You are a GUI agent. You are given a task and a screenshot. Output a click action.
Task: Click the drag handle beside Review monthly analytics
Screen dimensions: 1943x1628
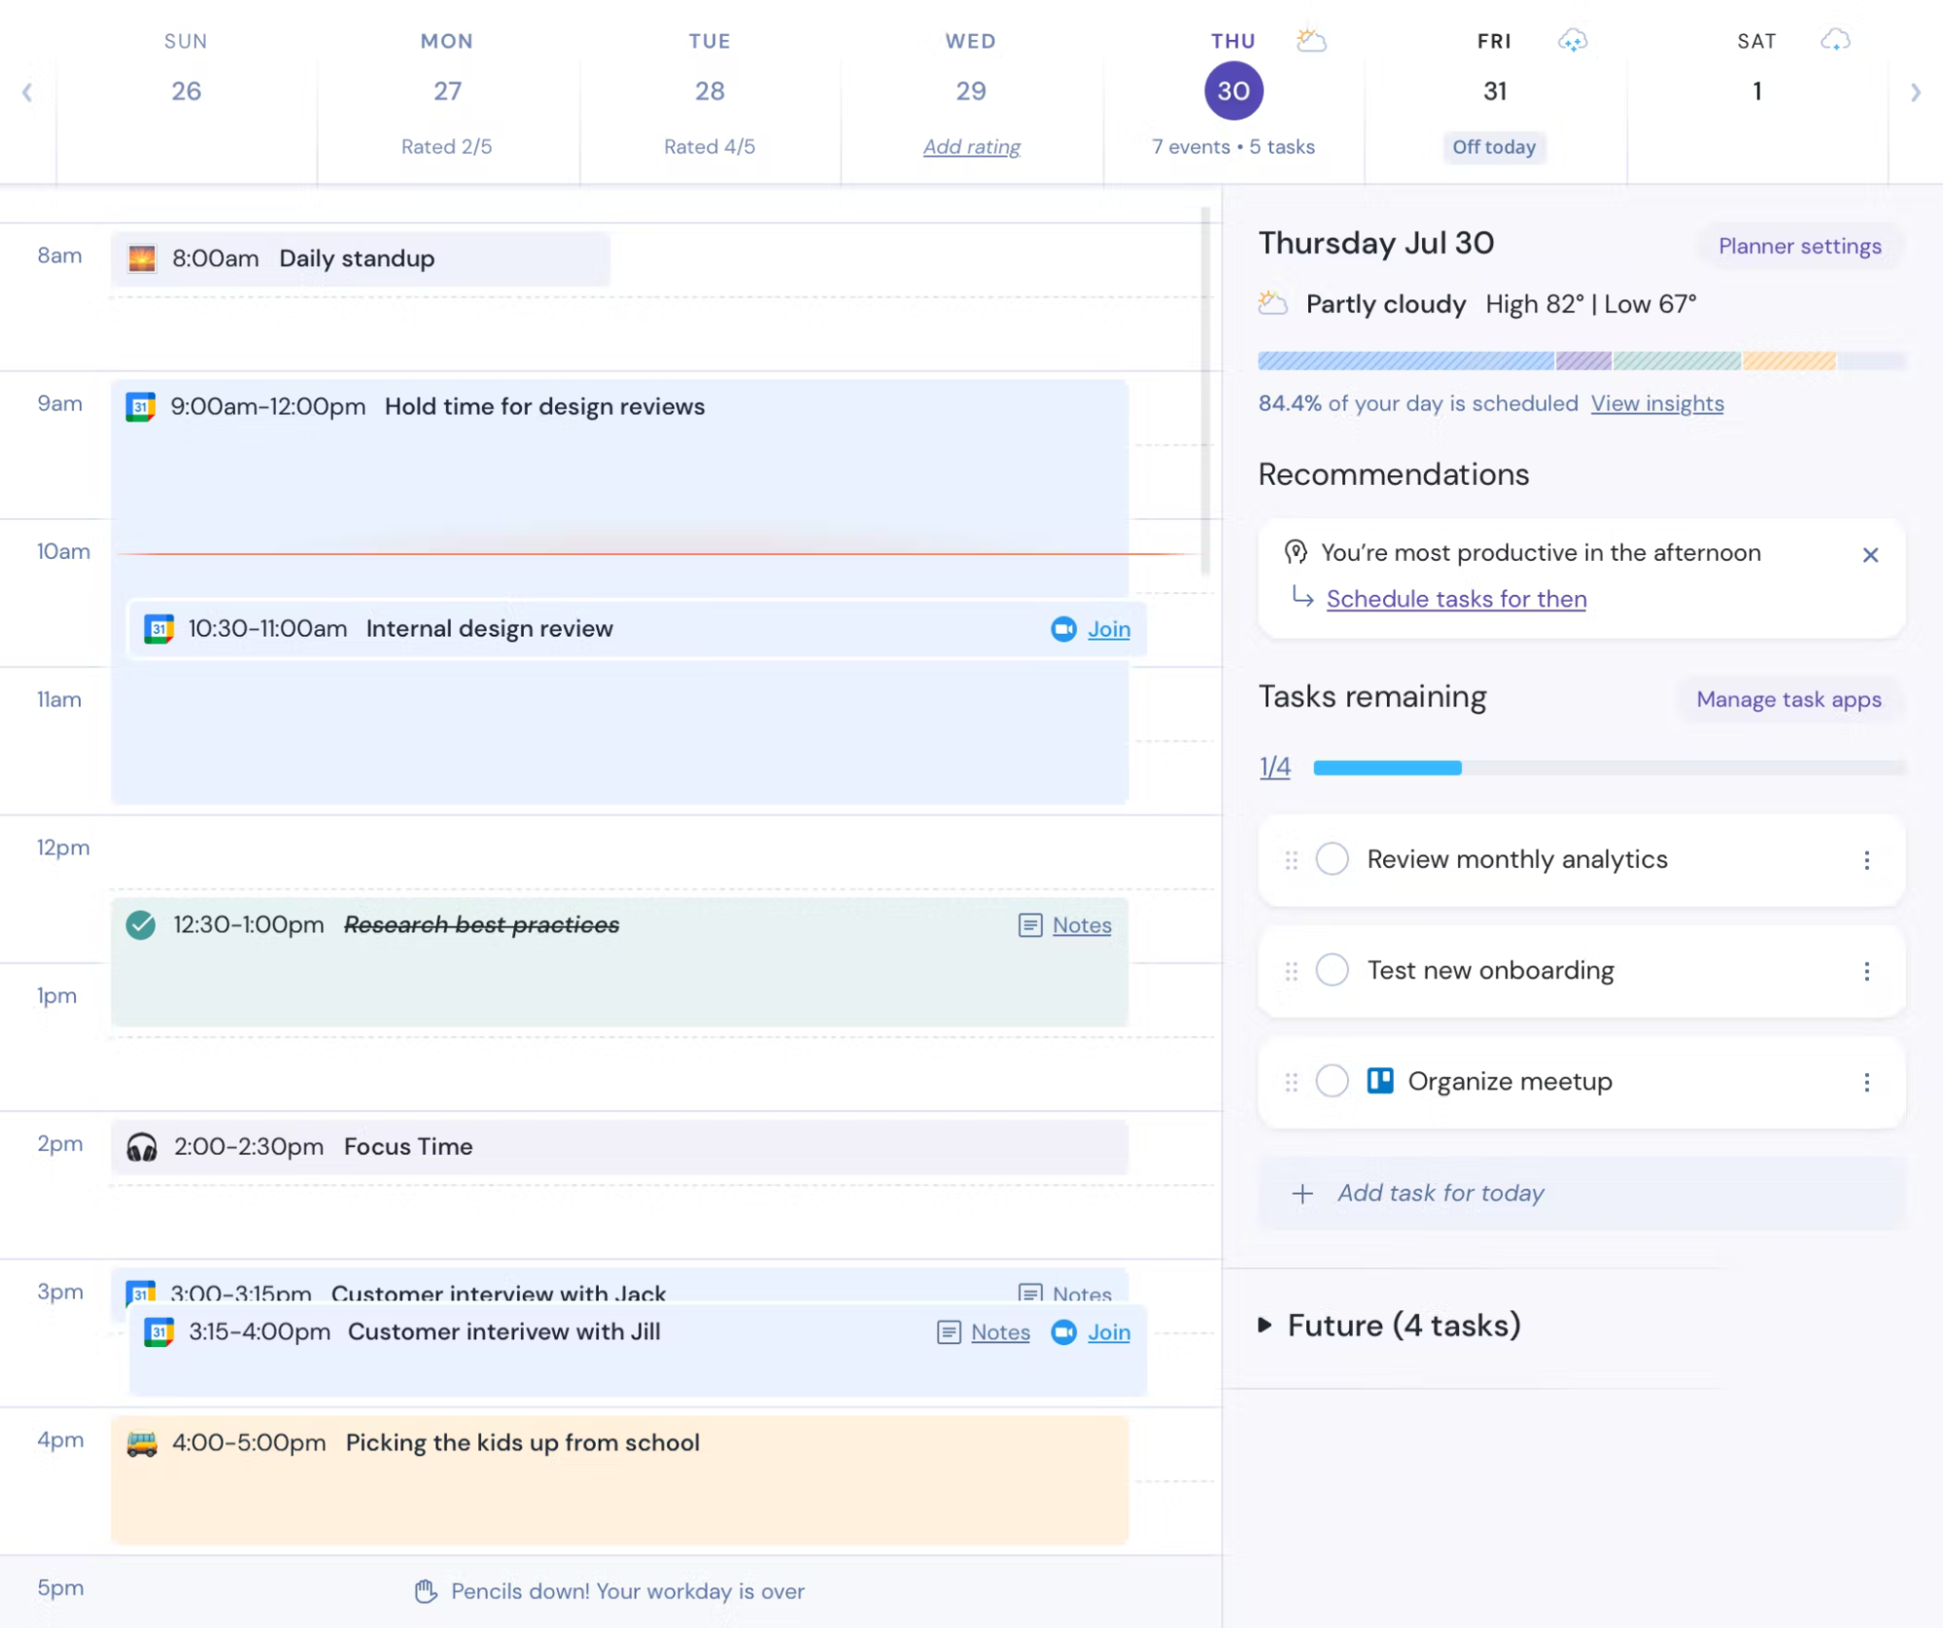point(1291,860)
